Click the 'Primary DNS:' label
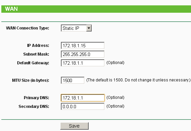This screenshot has width=191, height=131. (x=36, y=98)
